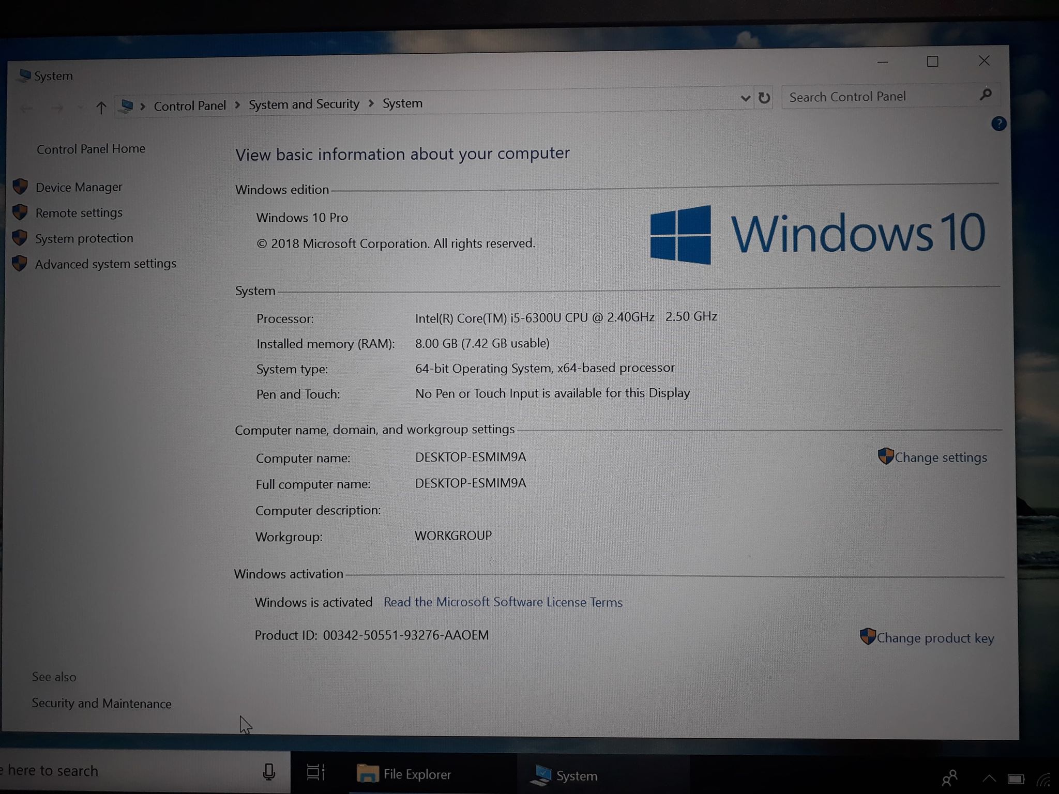
Task: Click Change product key link
Action: [935, 638]
